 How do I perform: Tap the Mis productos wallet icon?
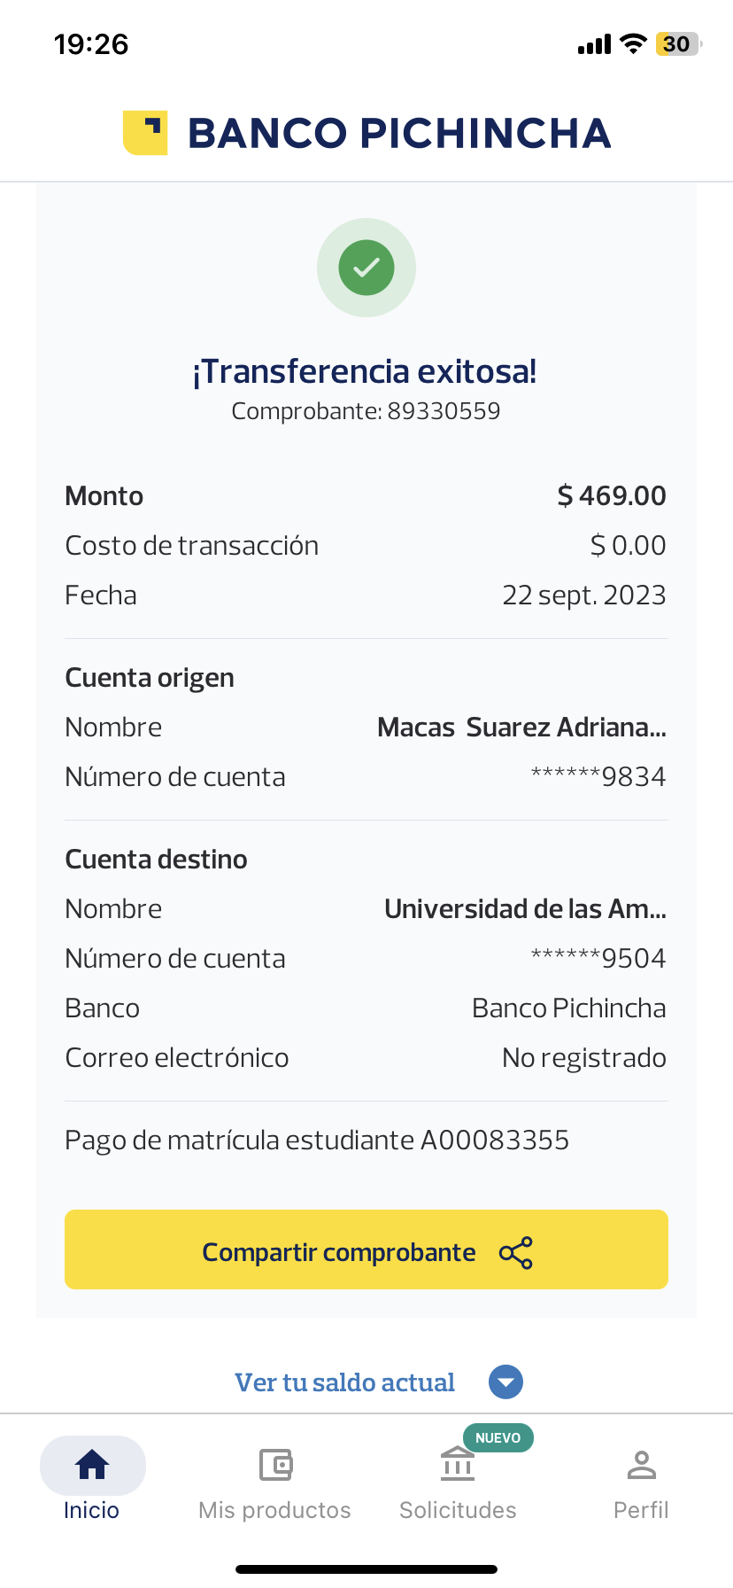click(x=275, y=1465)
